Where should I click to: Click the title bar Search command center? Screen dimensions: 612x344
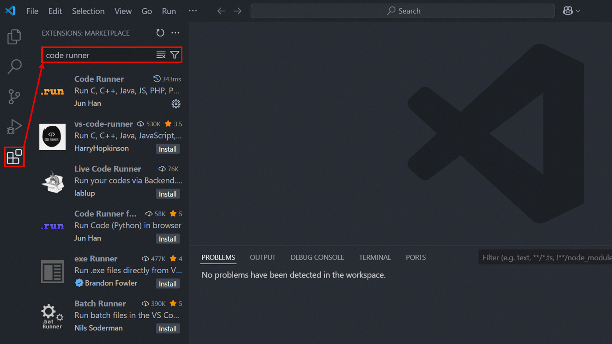tap(403, 11)
